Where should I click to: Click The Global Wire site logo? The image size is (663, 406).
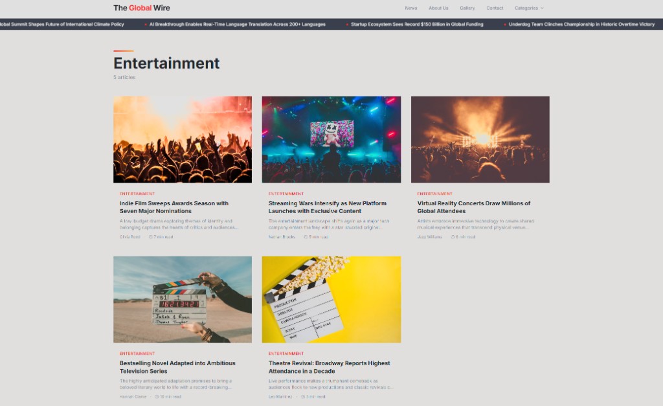click(x=142, y=8)
